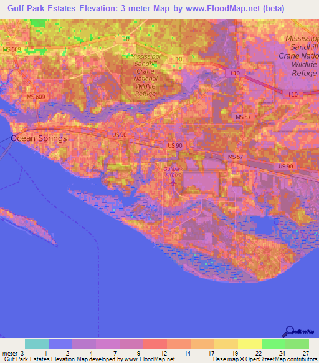Pick the purple legend swatch above 2
This screenshot has width=319, height=363.
(x=84, y=344)
